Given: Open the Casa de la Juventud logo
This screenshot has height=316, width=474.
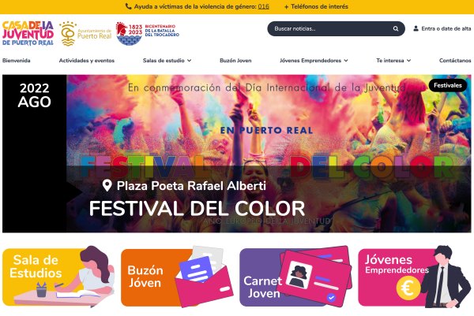Looking at the screenshot, I should [x=28, y=33].
